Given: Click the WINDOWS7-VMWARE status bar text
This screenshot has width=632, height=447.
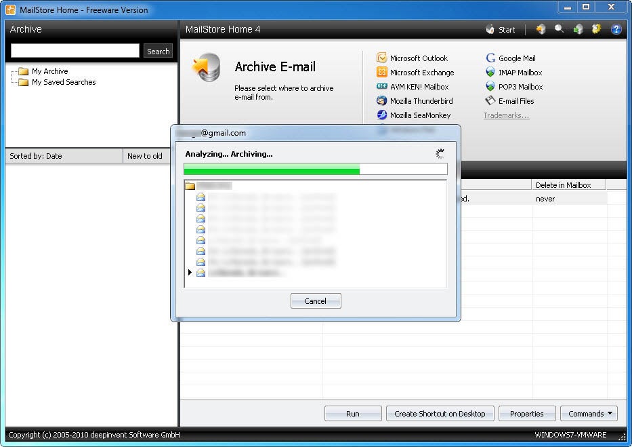Looking at the screenshot, I should (570, 435).
